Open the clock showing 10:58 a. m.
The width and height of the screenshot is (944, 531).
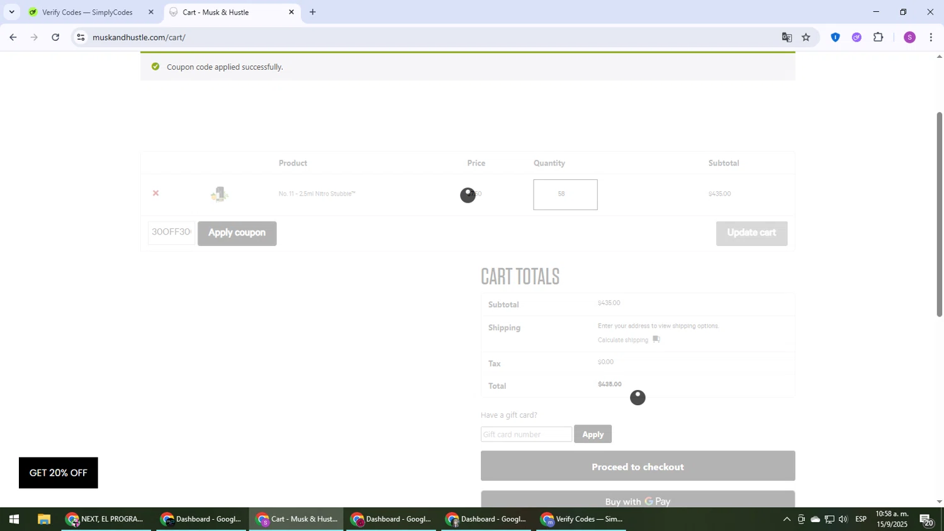click(892, 519)
